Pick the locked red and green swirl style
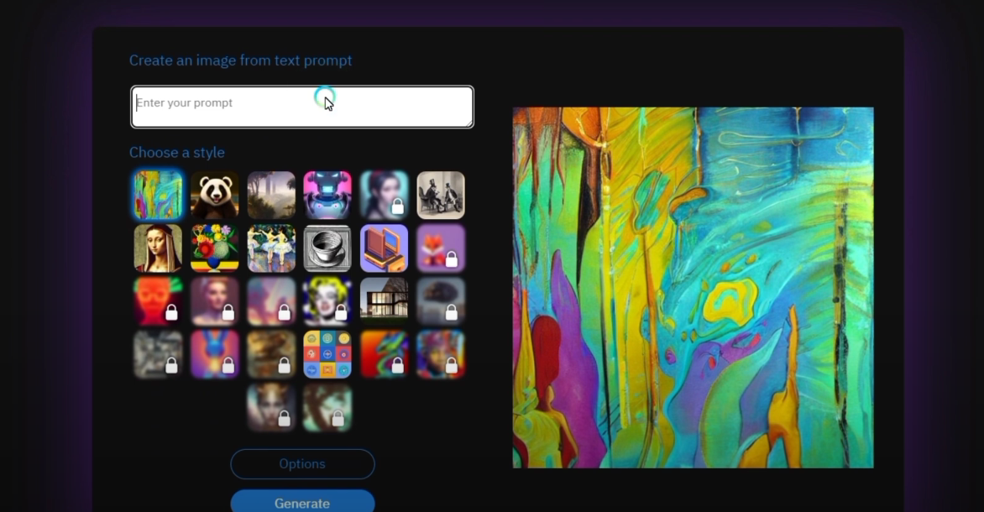 (384, 355)
